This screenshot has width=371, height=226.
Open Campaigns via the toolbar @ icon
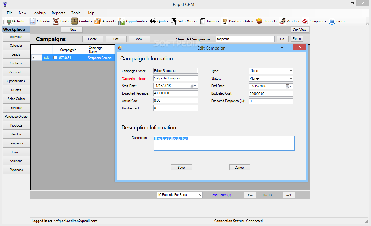(305, 21)
